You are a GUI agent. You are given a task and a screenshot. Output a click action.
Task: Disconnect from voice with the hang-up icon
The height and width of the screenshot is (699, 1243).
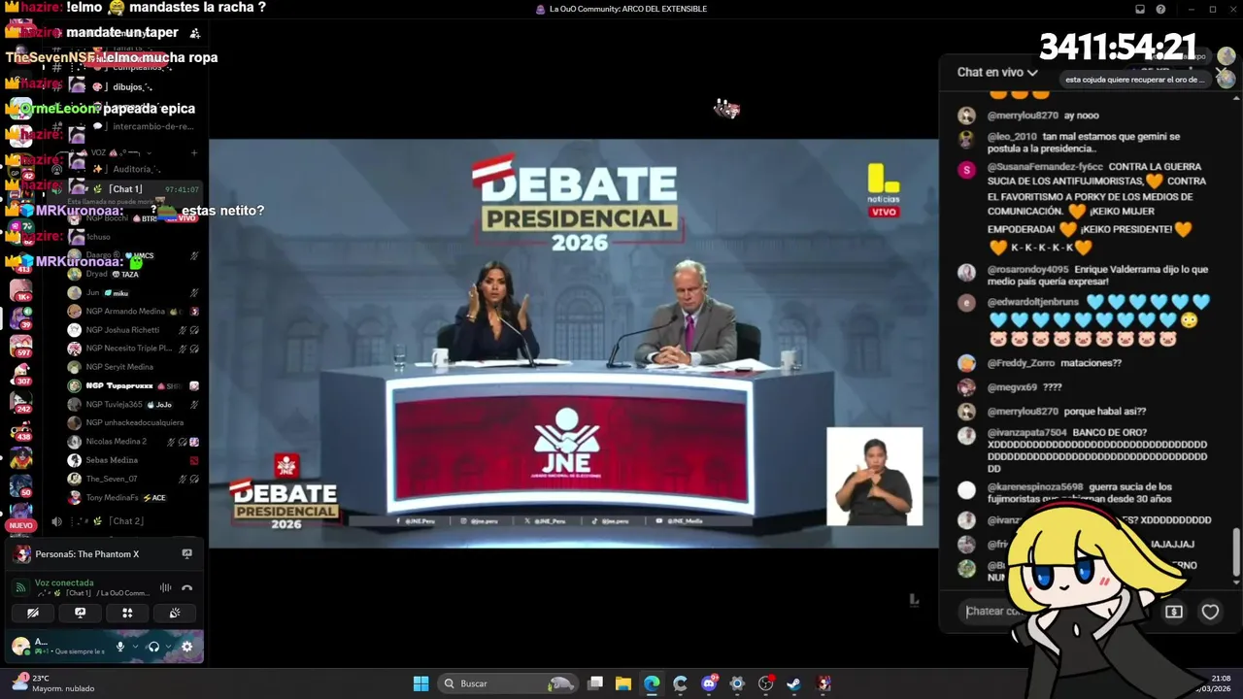[x=186, y=587]
